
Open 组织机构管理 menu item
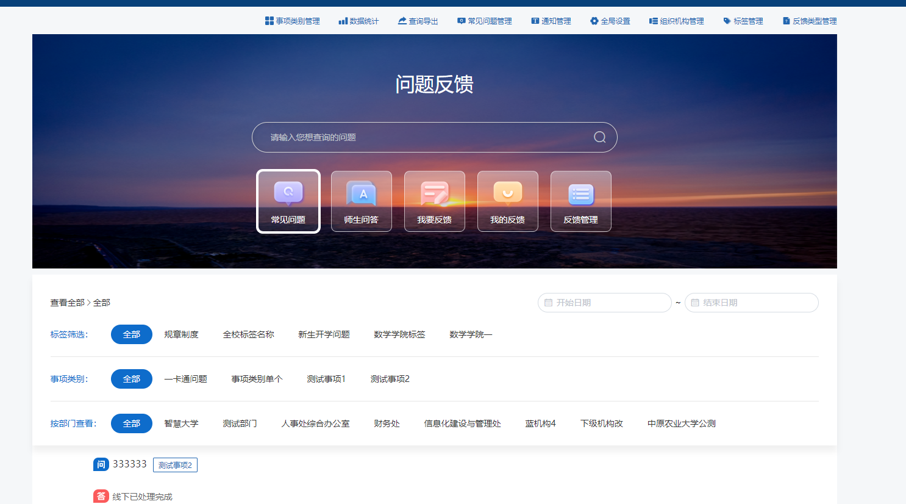pos(677,21)
